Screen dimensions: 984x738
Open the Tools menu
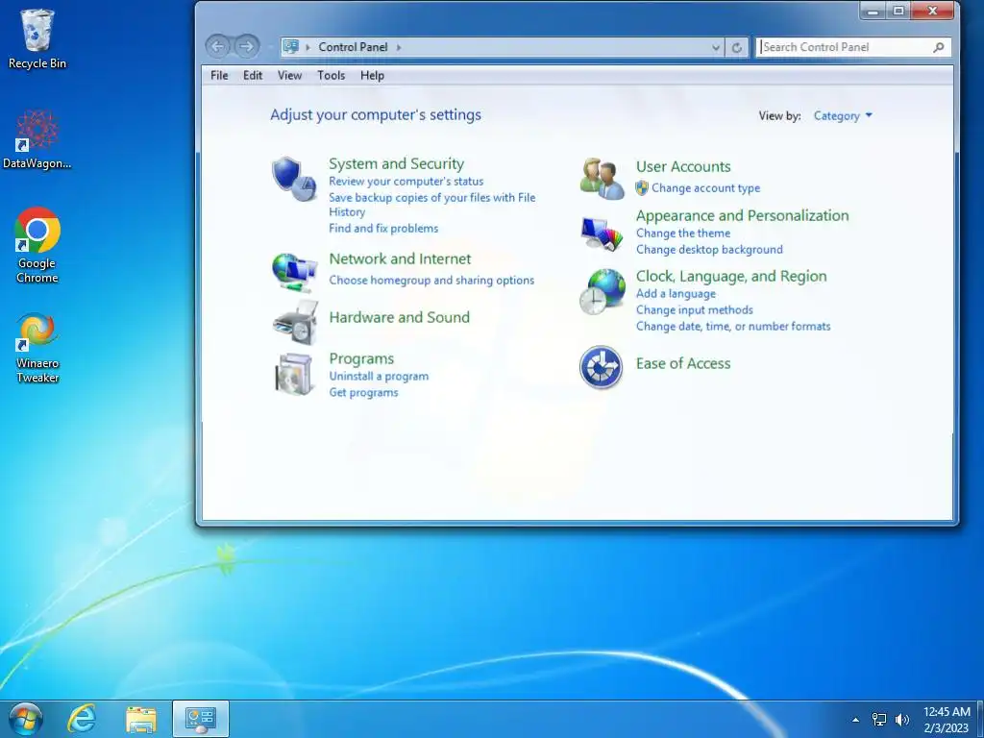(331, 75)
